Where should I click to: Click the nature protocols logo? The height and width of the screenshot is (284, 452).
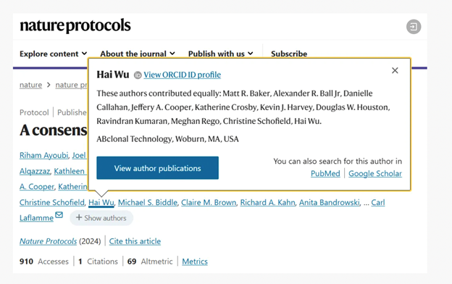[x=75, y=25]
